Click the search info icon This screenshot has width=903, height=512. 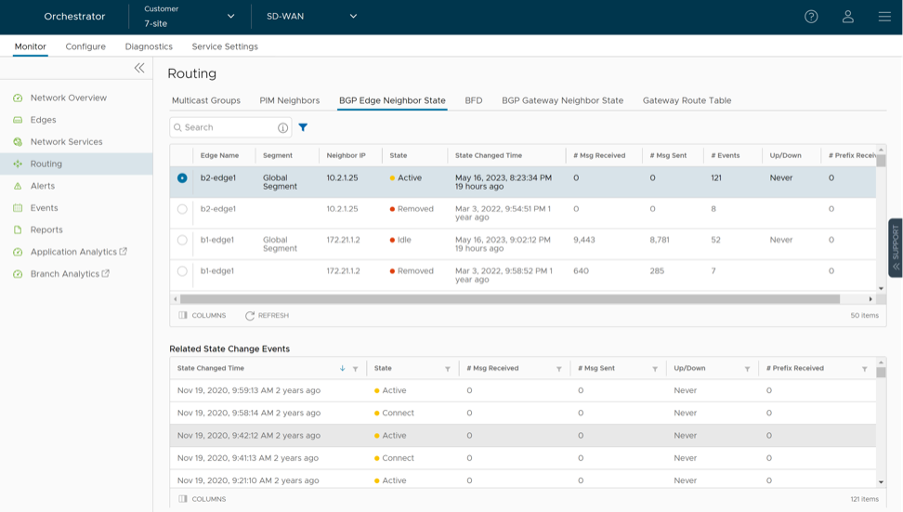click(282, 127)
